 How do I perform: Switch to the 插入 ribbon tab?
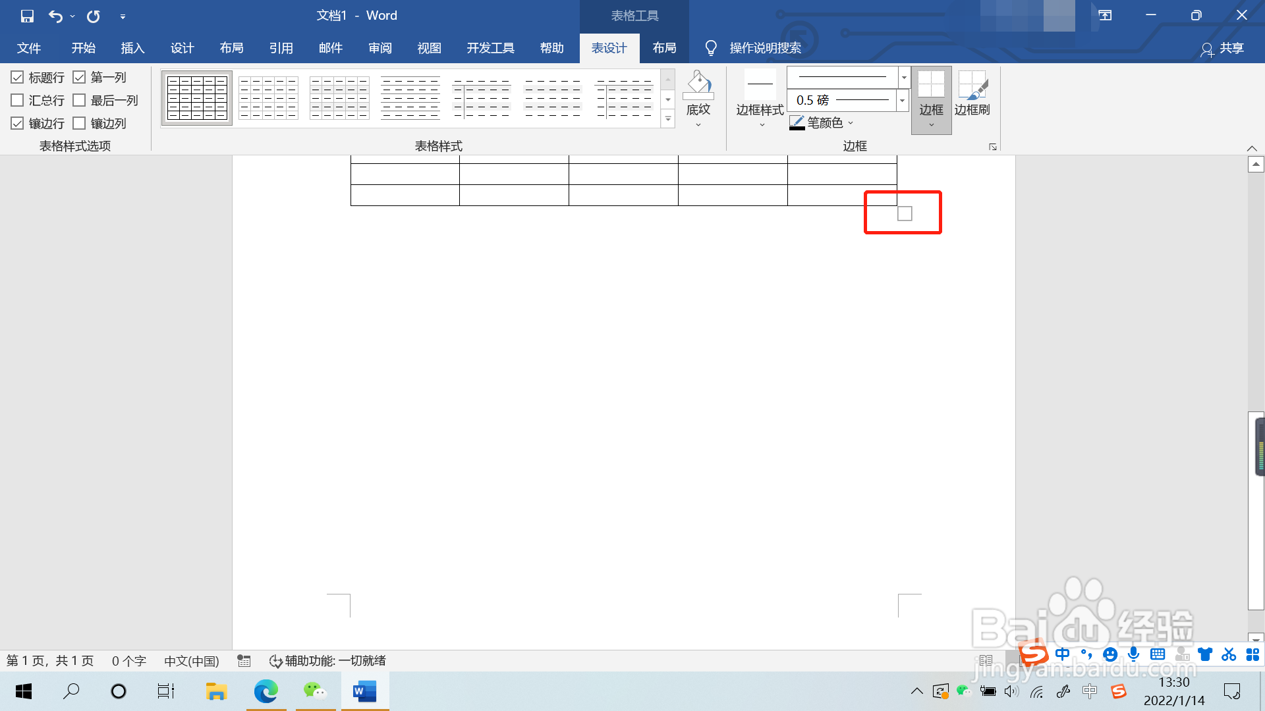click(132, 48)
